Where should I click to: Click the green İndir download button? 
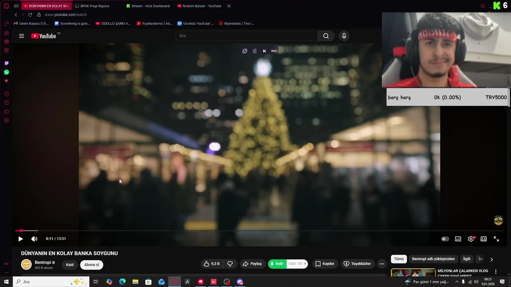point(277,264)
